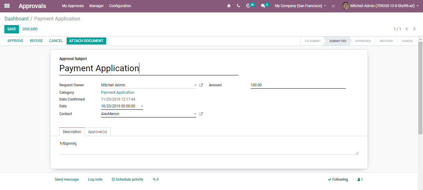This screenshot has width=423, height=190.
Task: Open the Payment Application category link
Action: pyautogui.click(x=118, y=93)
